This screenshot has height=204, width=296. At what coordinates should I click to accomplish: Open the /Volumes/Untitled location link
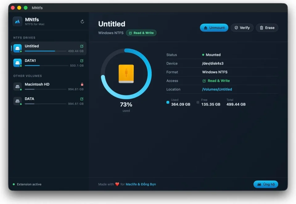pos(217,89)
